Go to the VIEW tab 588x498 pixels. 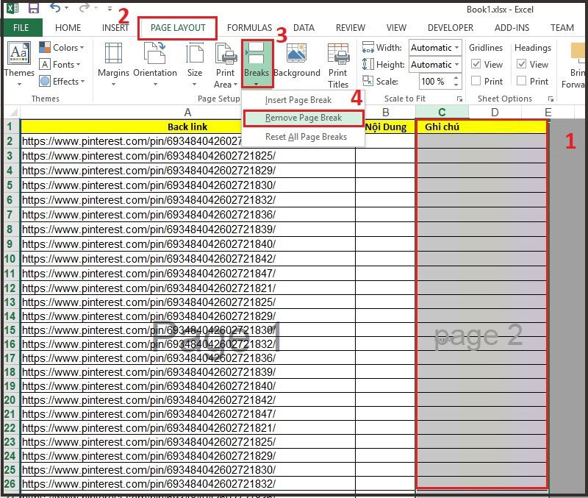(396, 28)
